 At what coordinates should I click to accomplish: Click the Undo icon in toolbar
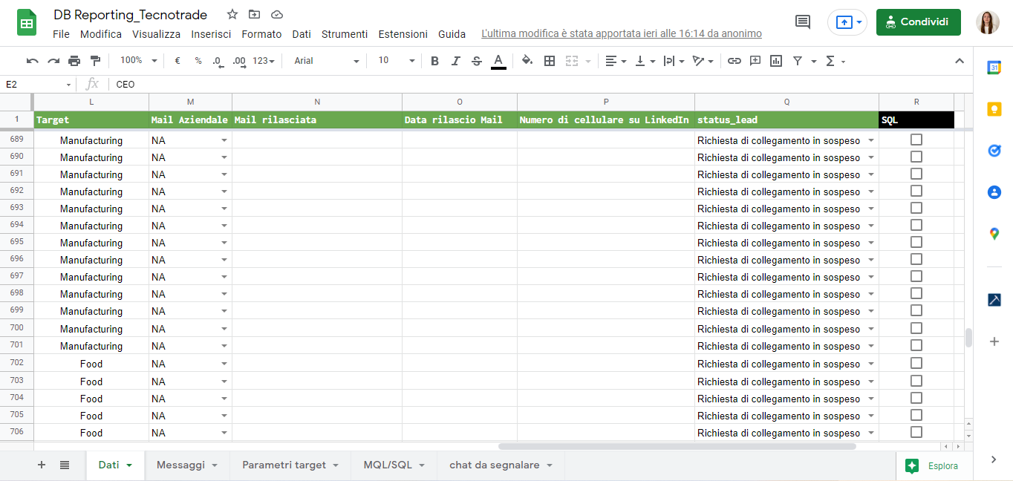pos(33,61)
